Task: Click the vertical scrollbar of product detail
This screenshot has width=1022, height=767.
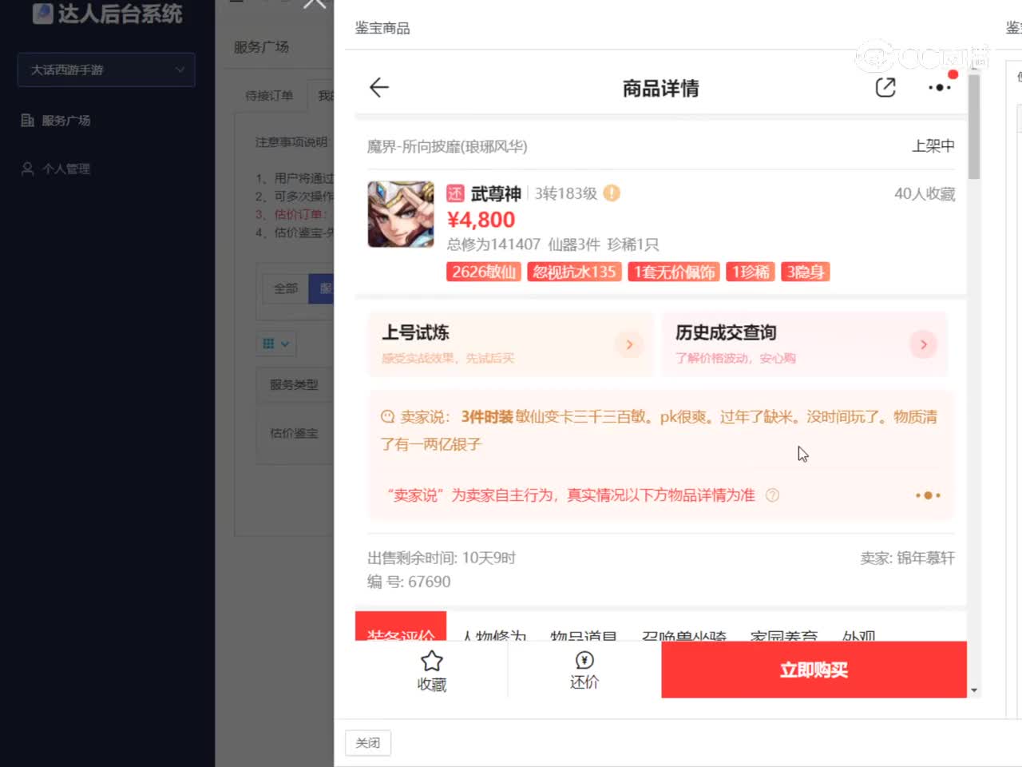Action: (974, 128)
